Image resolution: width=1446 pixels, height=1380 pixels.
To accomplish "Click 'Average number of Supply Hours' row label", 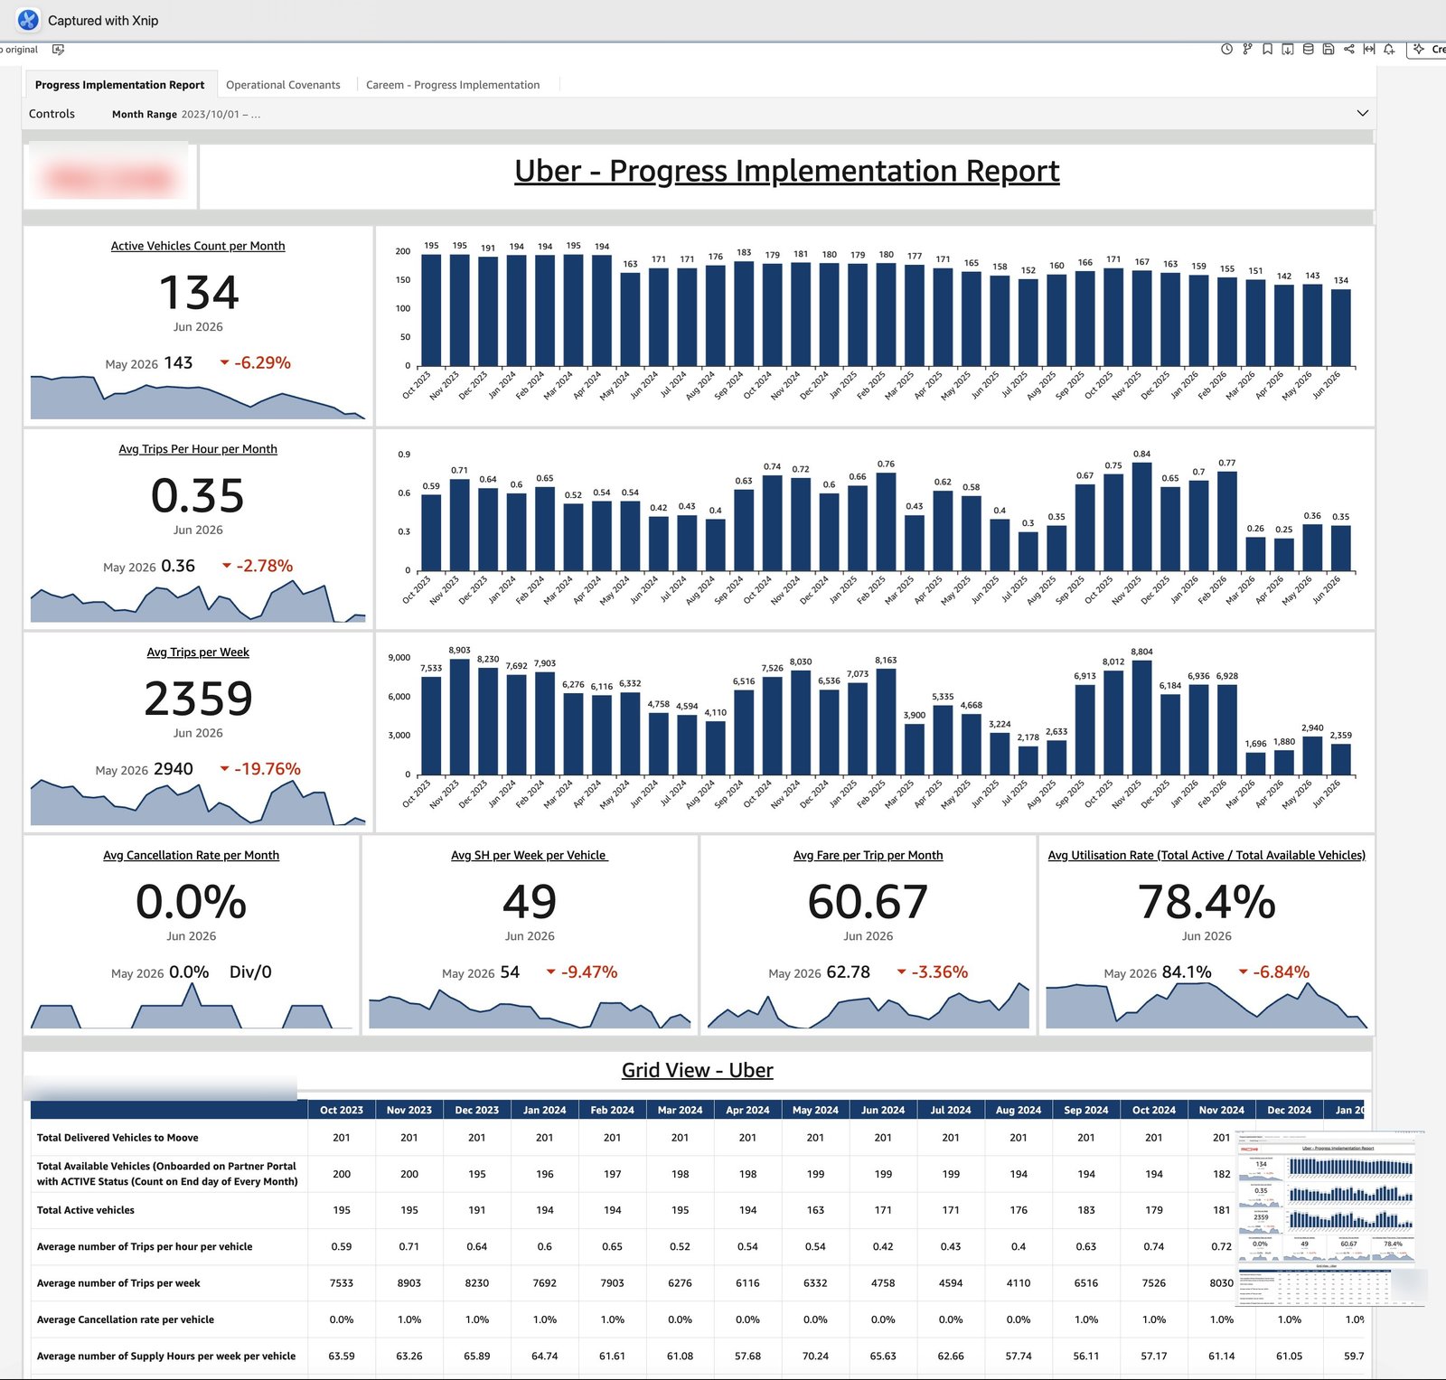I will click(166, 1356).
